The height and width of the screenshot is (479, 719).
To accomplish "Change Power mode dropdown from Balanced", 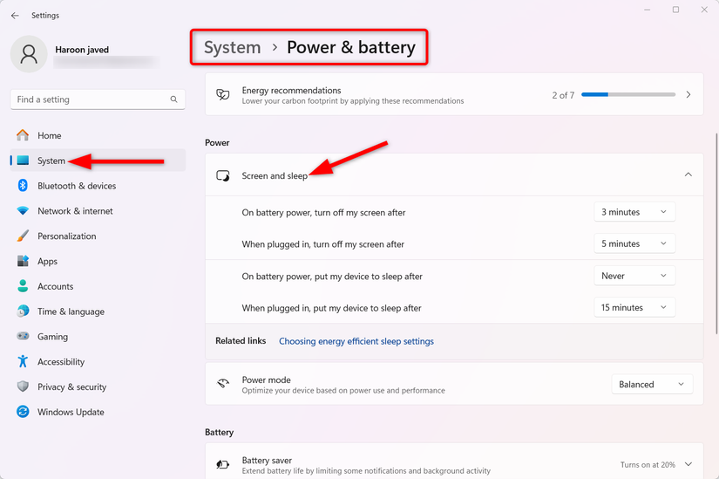I will click(x=652, y=385).
